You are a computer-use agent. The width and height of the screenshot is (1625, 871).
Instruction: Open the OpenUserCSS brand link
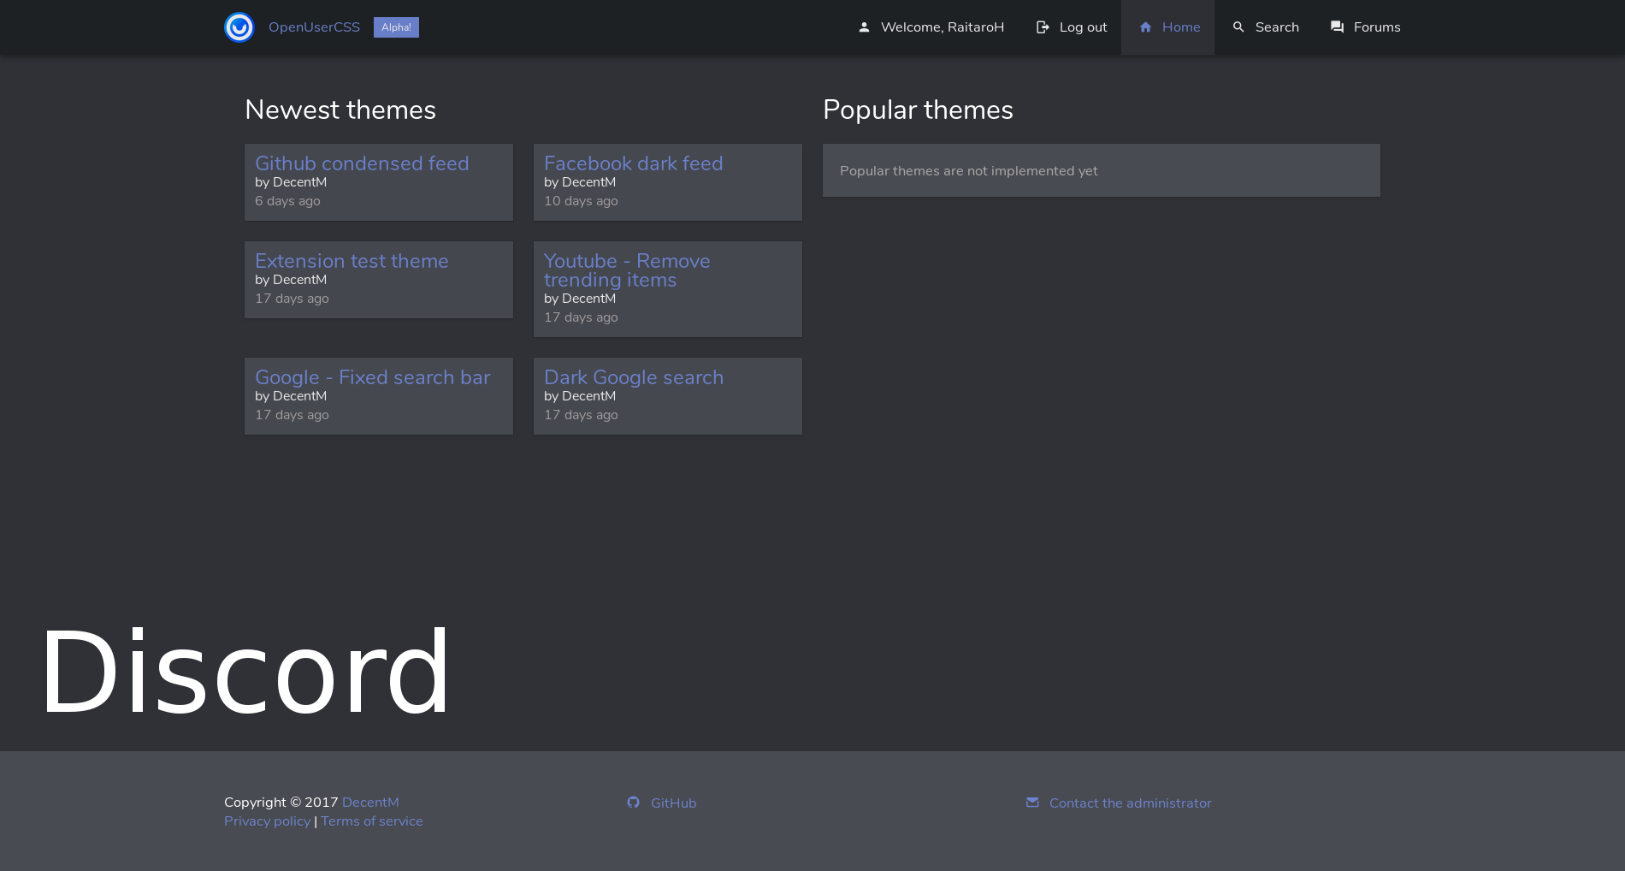click(x=314, y=27)
